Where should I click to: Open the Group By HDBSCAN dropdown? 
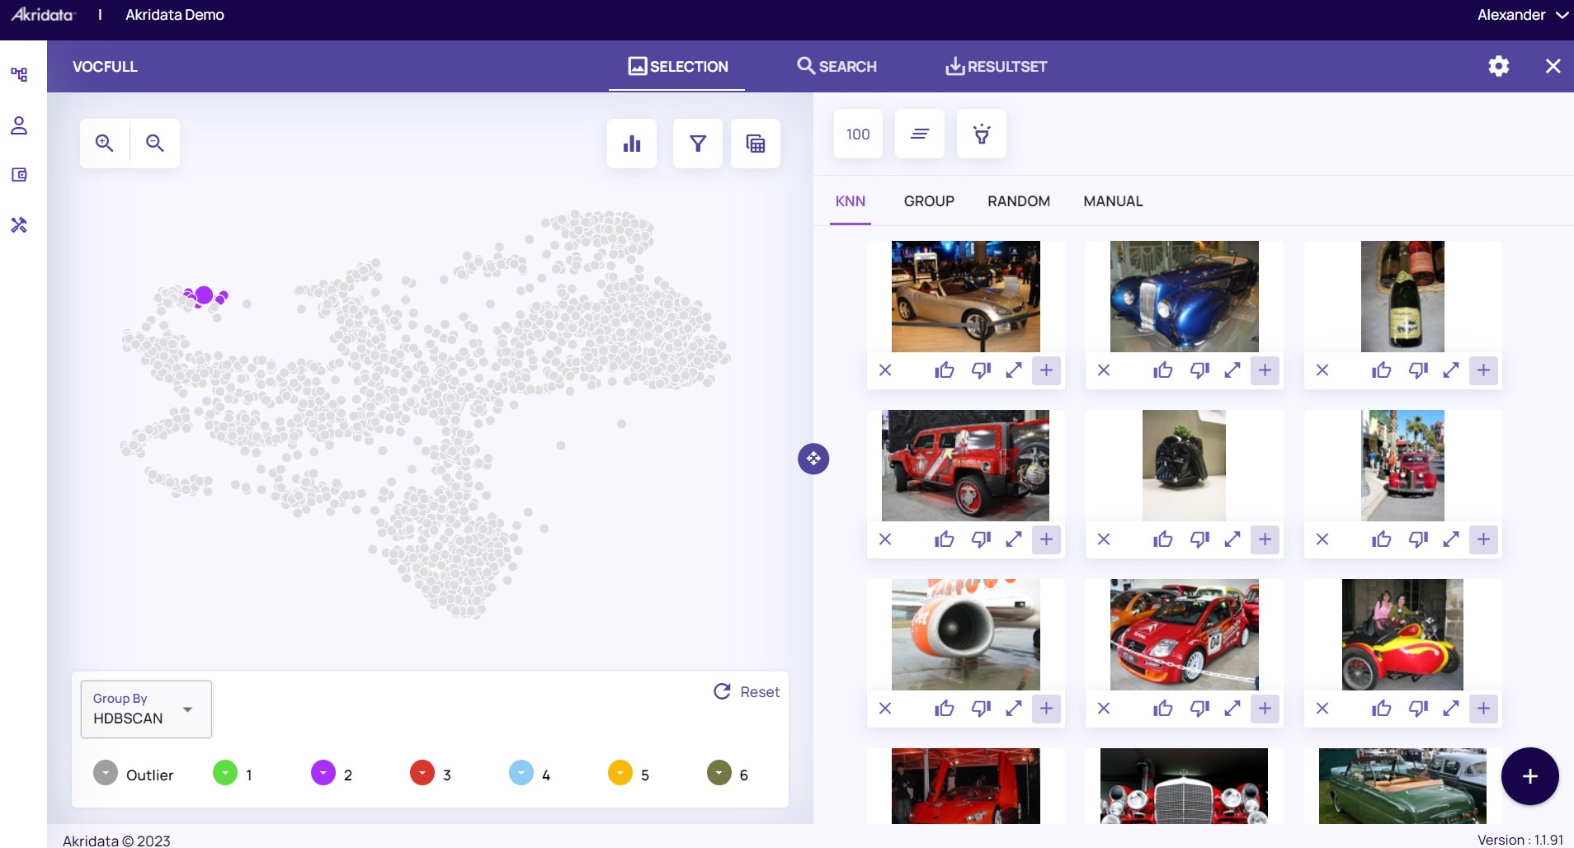(146, 709)
